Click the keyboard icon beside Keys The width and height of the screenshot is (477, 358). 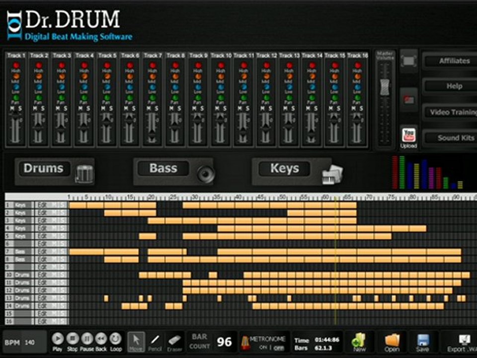pyautogui.click(x=332, y=175)
